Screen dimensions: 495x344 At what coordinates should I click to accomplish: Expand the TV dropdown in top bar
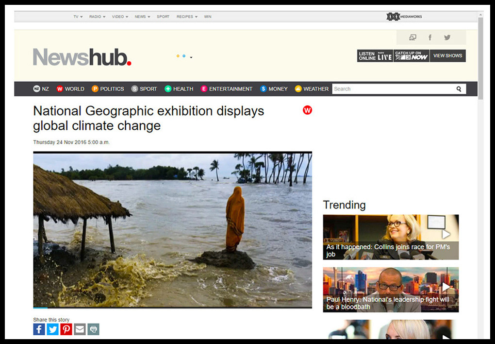coord(78,17)
